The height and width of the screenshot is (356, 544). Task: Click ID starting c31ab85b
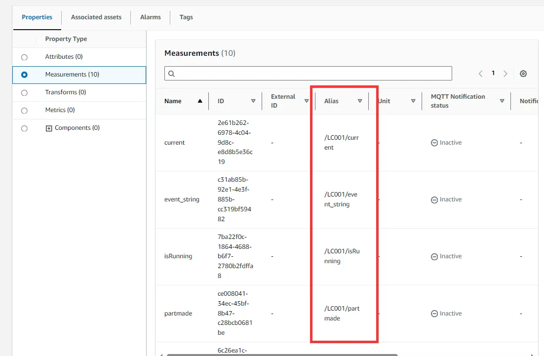(234, 199)
